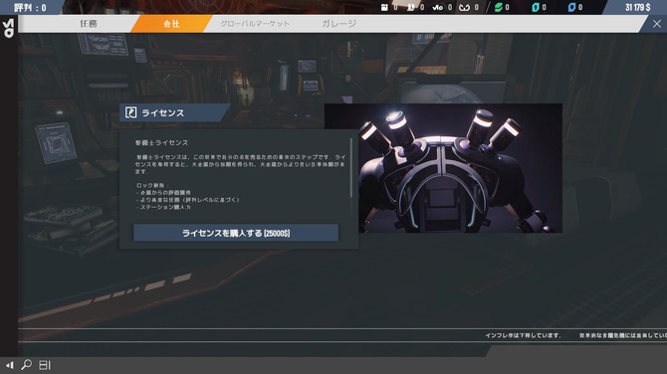This screenshot has width=667, height=374.
Task: Click the game logo in left sidebar
Action: tap(9, 28)
